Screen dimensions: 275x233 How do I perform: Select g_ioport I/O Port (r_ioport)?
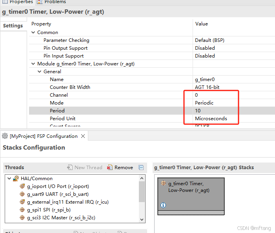point(58,186)
